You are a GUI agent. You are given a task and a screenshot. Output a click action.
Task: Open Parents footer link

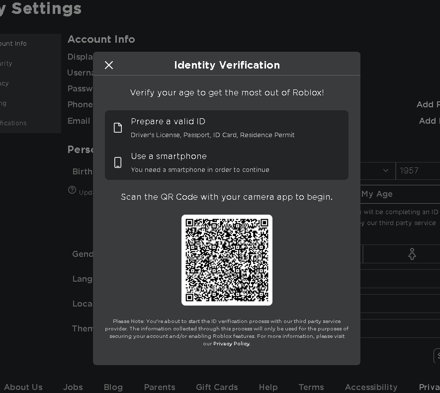pos(160,387)
